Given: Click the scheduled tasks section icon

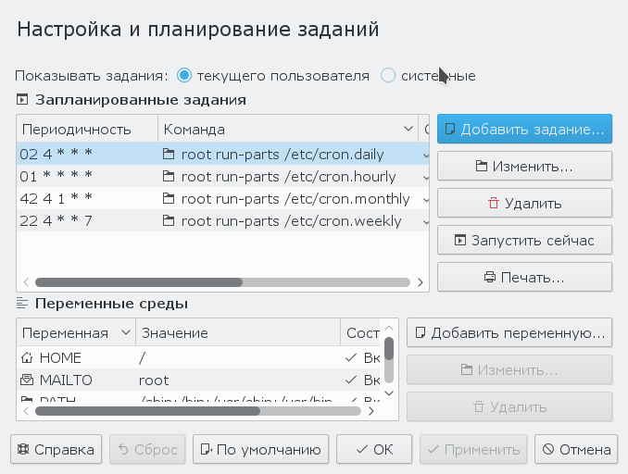Looking at the screenshot, I should click(x=22, y=100).
